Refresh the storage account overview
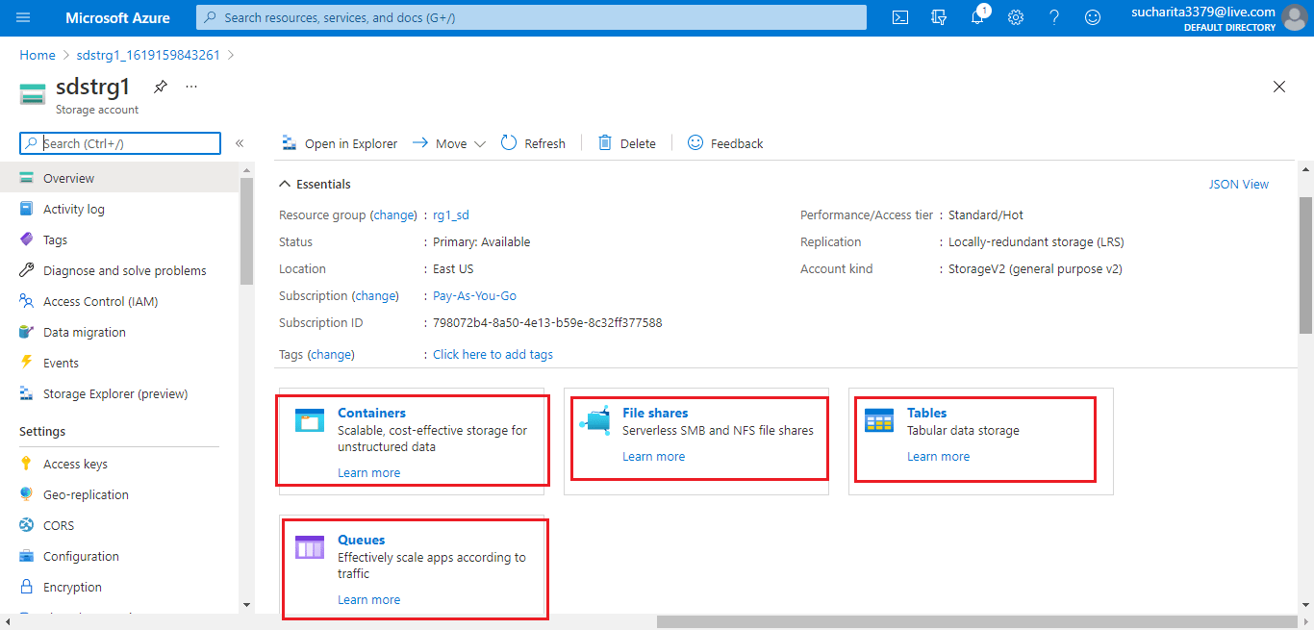This screenshot has width=1314, height=630. [533, 143]
